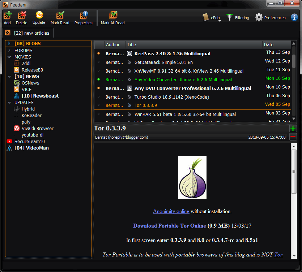Open Preferences with the gear icon
The width and height of the screenshot is (302, 272).
coord(259,17)
